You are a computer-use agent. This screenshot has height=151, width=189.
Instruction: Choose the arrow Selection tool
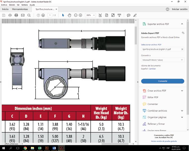click(x=63, y=15)
